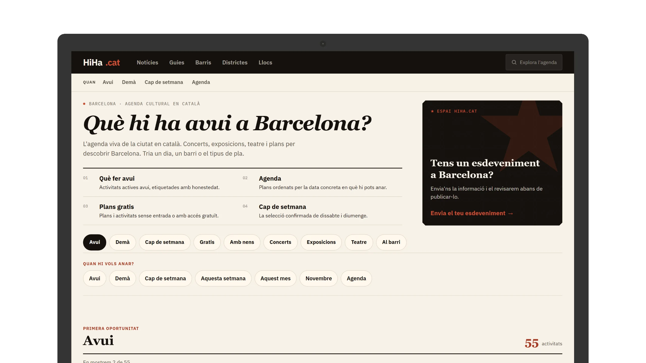Click Envia el teu esdeveniment link
The height and width of the screenshot is (363, 646).
(472, 213)
